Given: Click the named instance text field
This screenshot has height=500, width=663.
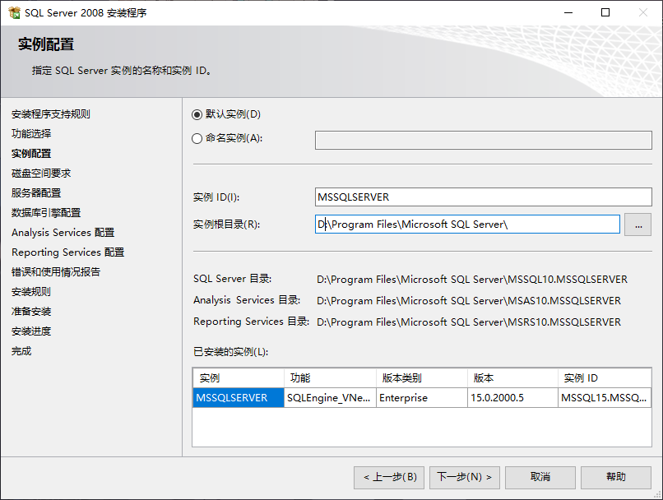Looking at the screenshot, I should [483, 140].
